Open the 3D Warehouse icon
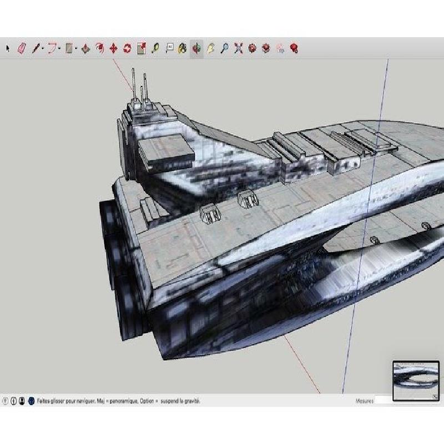 [253, 48]
